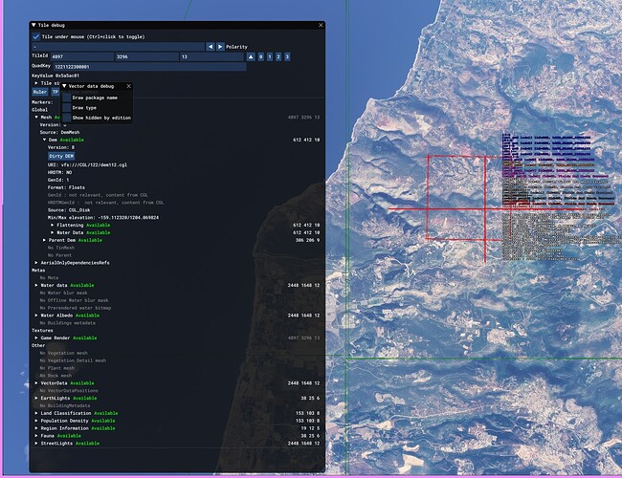The width and height of the screenshot is (622, 478).
Task: Enable Show hidden by edition checkbox
Action: tap(67, 118)
